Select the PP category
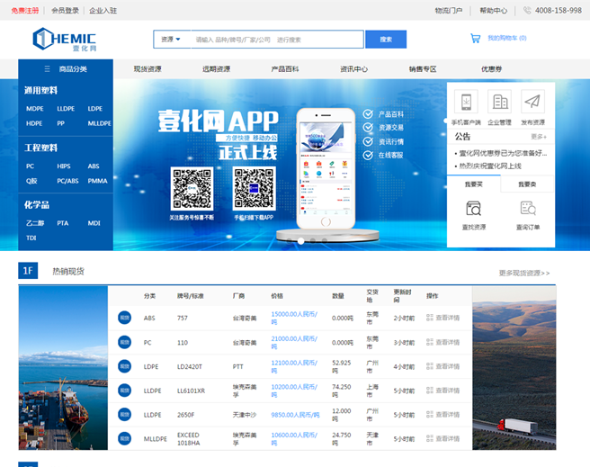This screenshot has width=590, height=467. click(x=61, y=123)
